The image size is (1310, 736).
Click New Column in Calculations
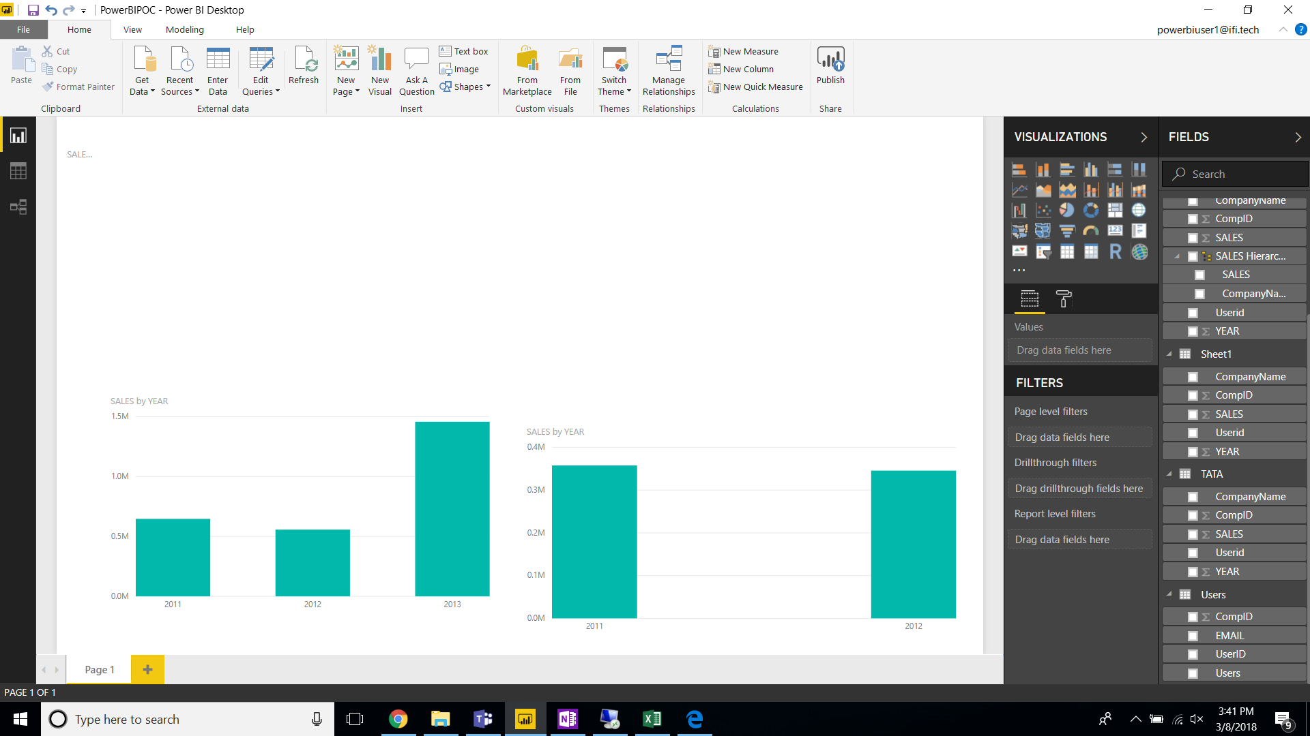741,70
